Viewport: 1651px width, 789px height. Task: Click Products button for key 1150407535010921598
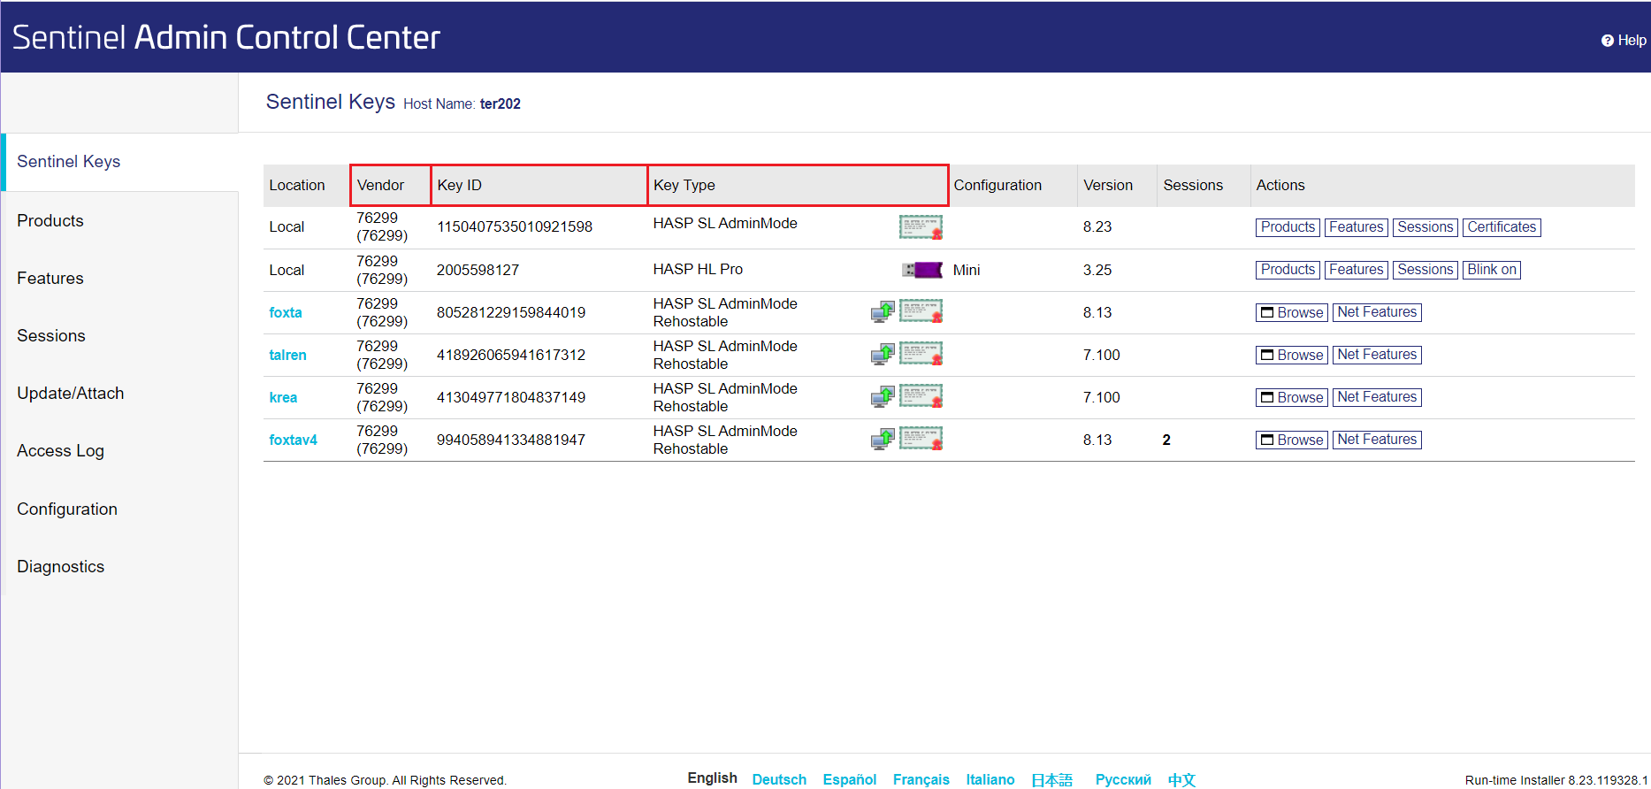tap(1288, 227)
